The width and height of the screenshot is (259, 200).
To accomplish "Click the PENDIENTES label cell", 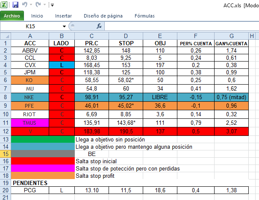I will (x=30, y=183).
